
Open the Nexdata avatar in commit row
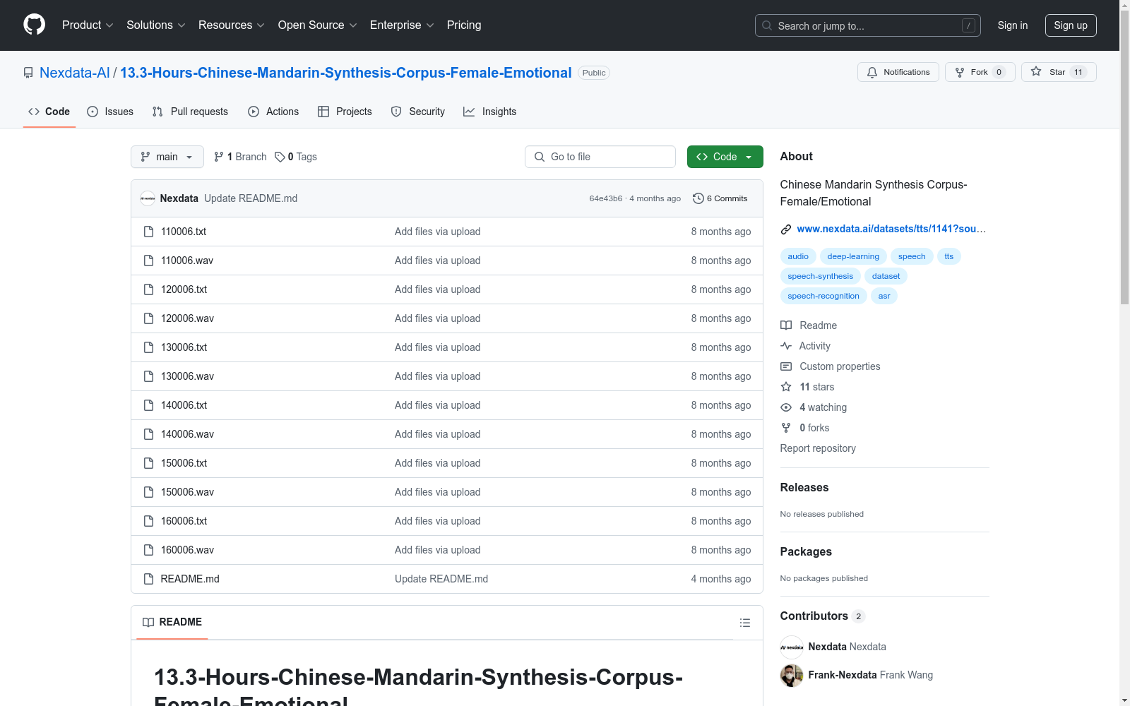148,198
